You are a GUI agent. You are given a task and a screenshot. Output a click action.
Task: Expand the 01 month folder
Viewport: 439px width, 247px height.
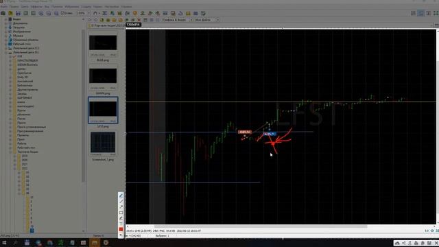point(19,173)
